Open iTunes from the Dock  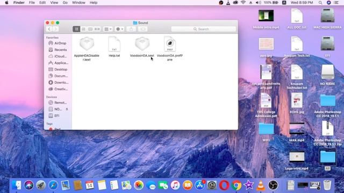click(175, 185)
